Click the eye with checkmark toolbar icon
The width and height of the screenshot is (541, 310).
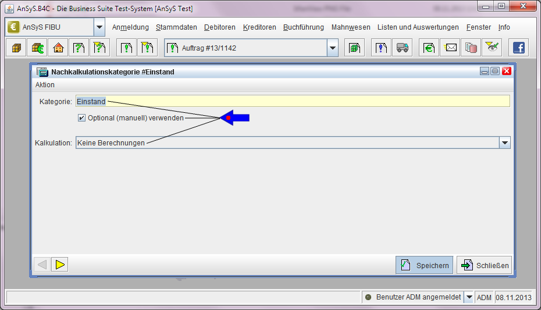pos(493,48)
